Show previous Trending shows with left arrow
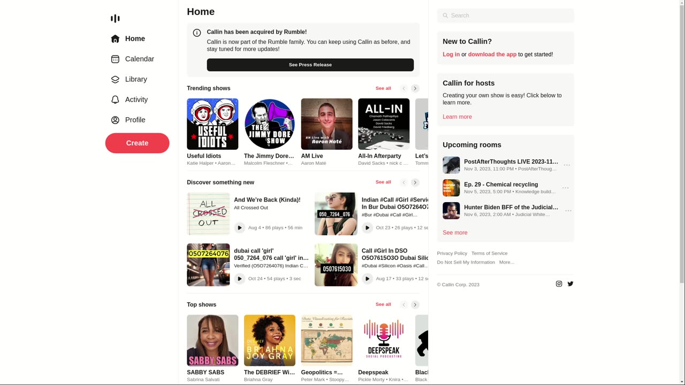 click(x=404, y=88)
